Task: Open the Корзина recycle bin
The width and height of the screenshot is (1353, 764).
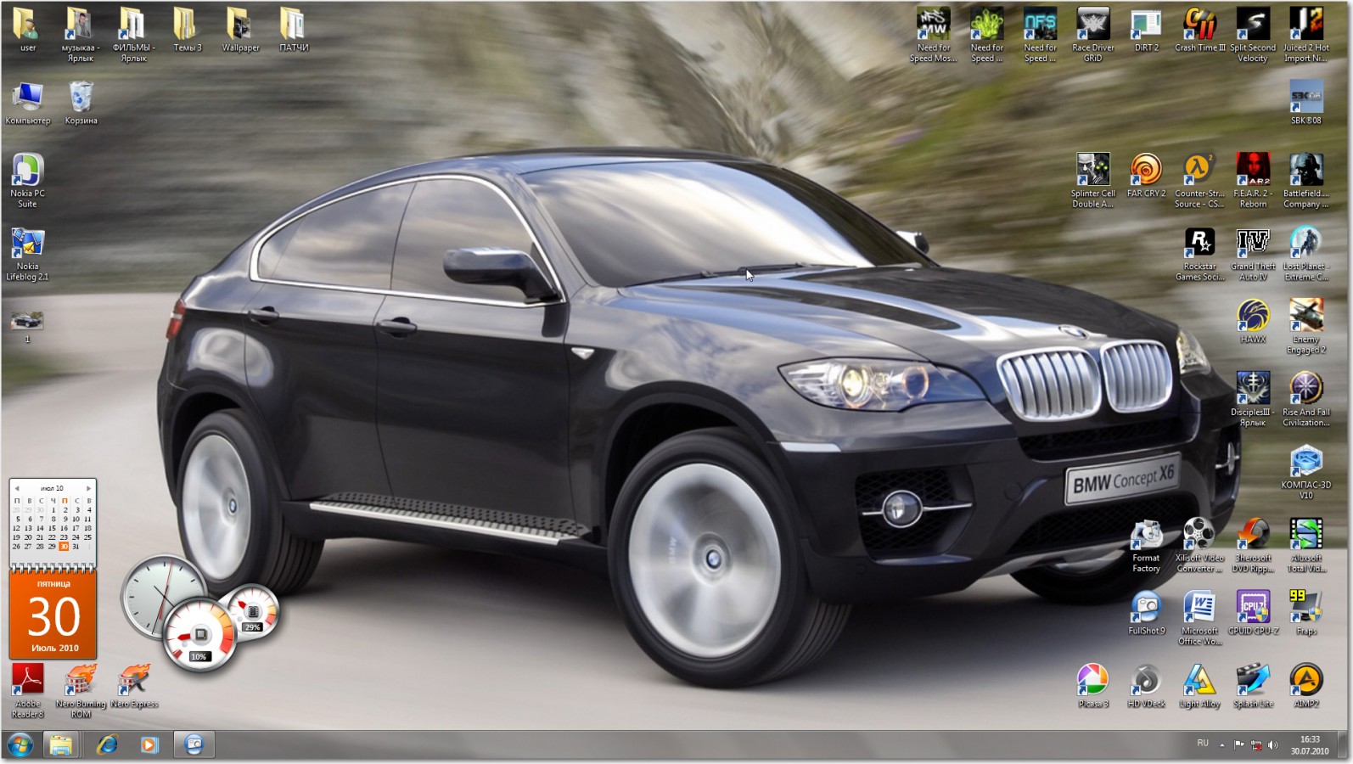Action: (x=81, y=98)
